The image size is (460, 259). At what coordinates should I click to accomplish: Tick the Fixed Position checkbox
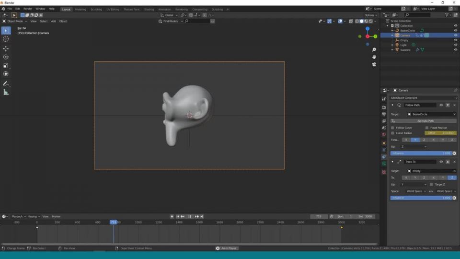(x=427, y=128)
